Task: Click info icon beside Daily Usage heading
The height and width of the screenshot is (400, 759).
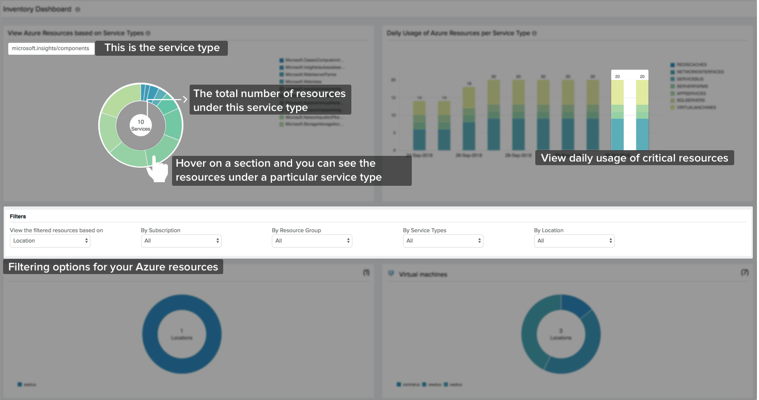Action: point(534,33)
